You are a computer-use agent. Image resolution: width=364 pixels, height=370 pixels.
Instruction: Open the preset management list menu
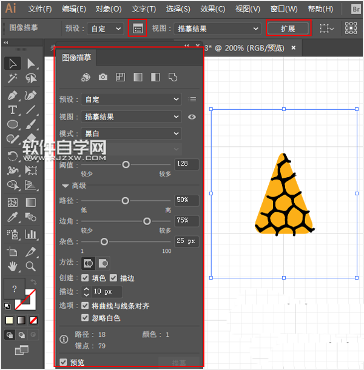[192, 99]
